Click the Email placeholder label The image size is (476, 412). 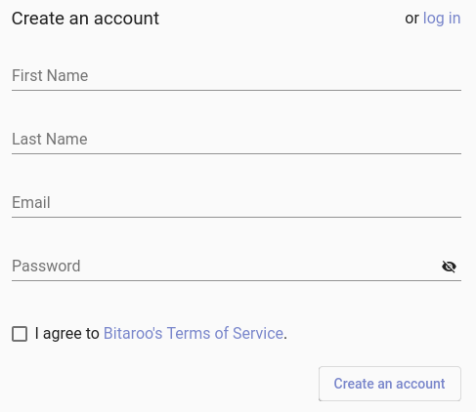(31, 202)
